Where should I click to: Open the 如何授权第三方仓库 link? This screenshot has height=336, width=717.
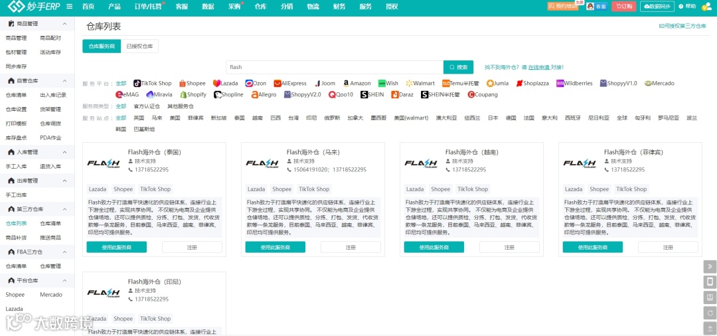click(x=682, y=27)
